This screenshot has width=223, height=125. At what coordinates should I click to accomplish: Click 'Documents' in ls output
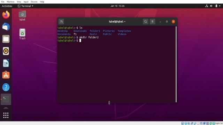click(x=64, y=34)
